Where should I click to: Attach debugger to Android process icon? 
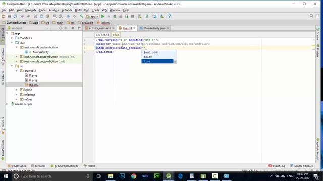[127, 16]
